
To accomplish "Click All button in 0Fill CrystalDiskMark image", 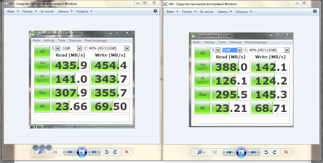I will click(42, 51).
